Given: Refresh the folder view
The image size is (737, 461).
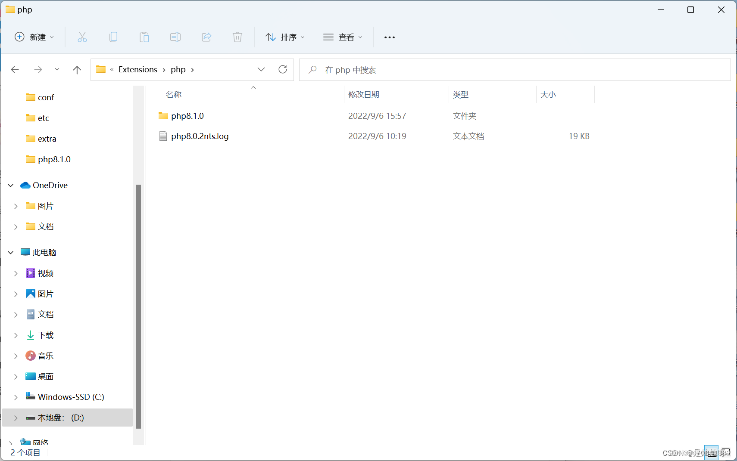Looking at the screenshot, I should click(x=283, y=69).
